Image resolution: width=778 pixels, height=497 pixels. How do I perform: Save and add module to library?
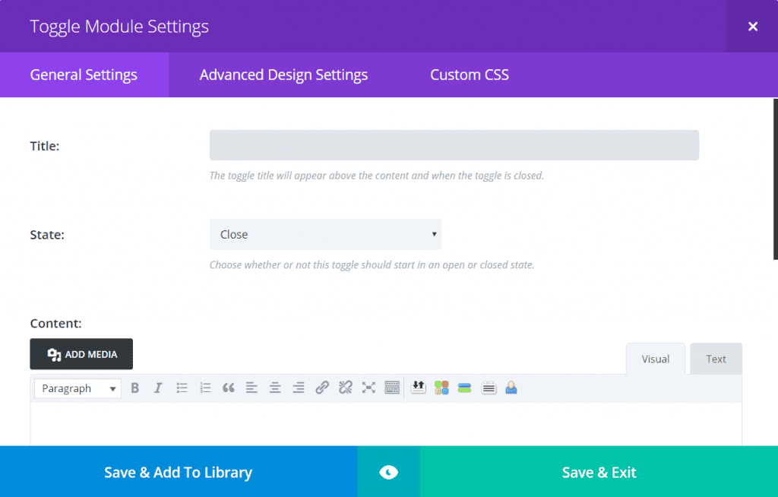pos(178,472)
